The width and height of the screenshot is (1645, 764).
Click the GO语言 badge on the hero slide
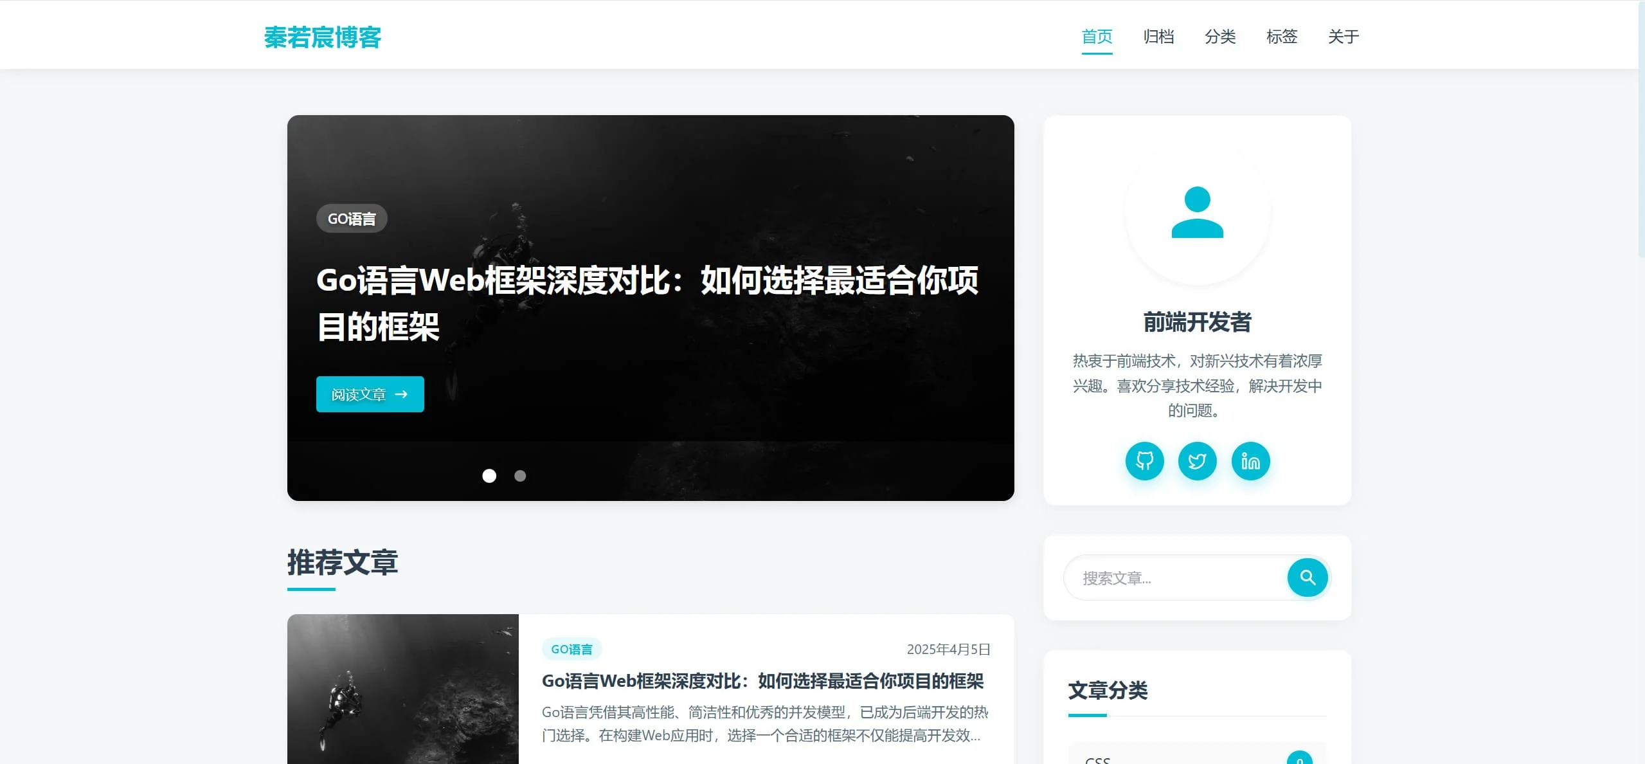tap(352, 219)
